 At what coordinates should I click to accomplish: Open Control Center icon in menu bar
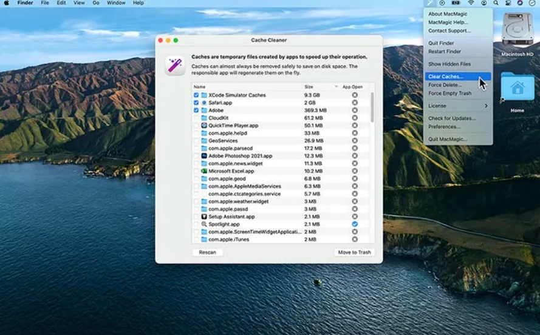508,3
